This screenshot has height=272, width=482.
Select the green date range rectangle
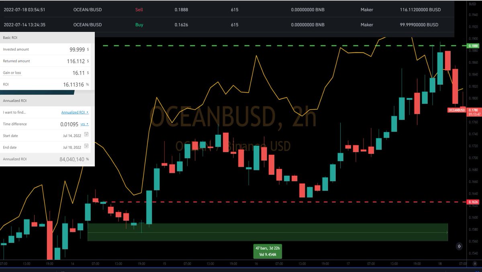point(268,232)
